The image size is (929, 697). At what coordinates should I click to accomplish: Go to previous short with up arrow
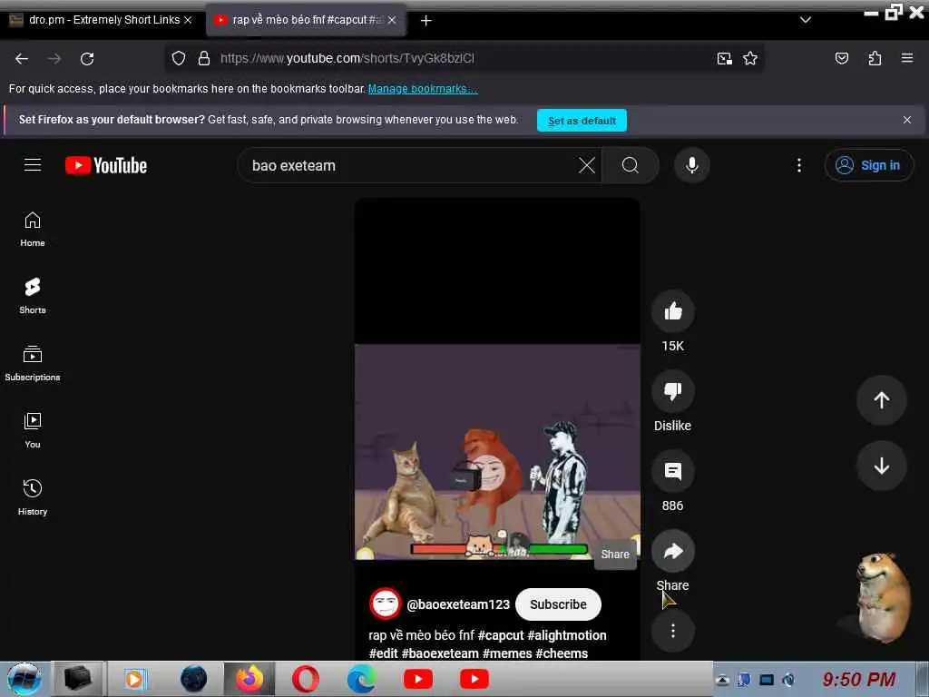[881, 400]
